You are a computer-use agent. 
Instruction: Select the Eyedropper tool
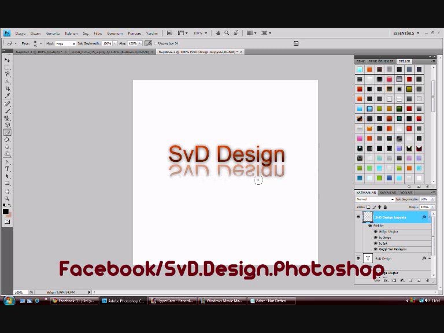click(x=7, y=96)
